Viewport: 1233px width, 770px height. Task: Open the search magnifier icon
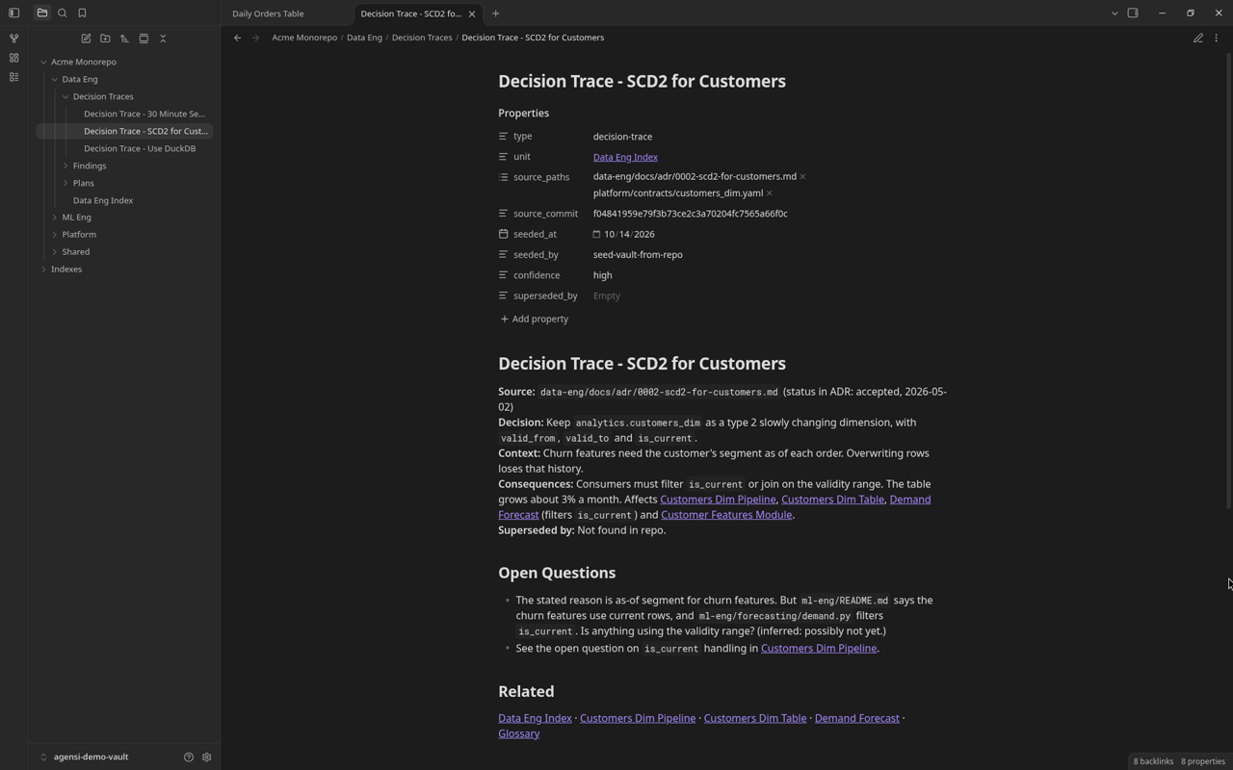coord(63,13)
